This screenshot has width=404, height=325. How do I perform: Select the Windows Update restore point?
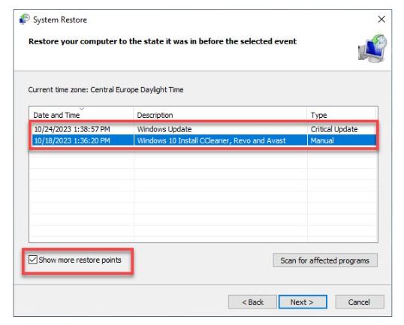(x=204, y=129)
